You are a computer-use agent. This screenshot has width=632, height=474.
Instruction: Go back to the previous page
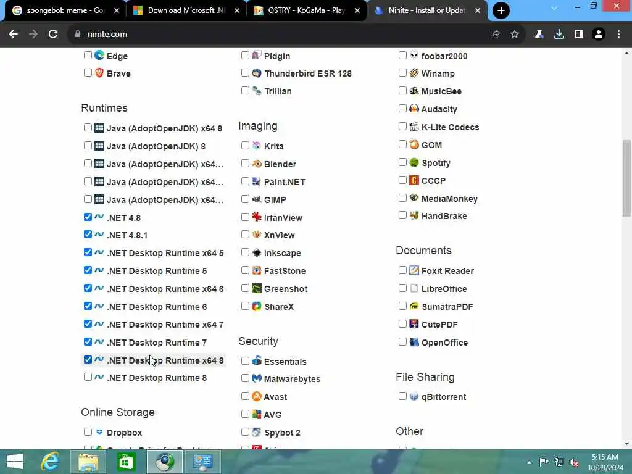tap(14, 35)
